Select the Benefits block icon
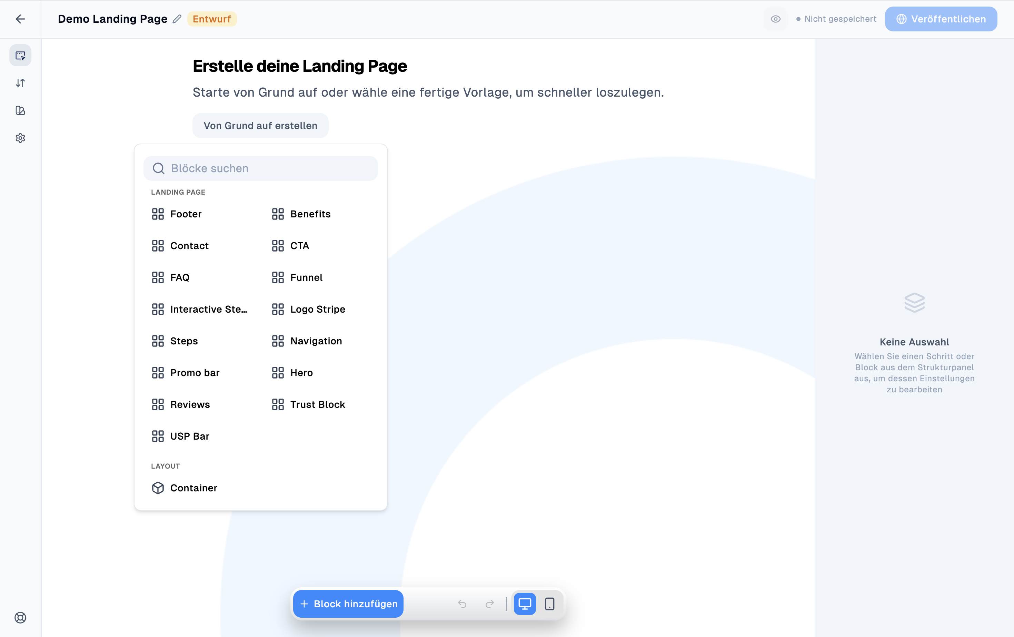This screenshot has width=1014, height=637. (278, 214)
